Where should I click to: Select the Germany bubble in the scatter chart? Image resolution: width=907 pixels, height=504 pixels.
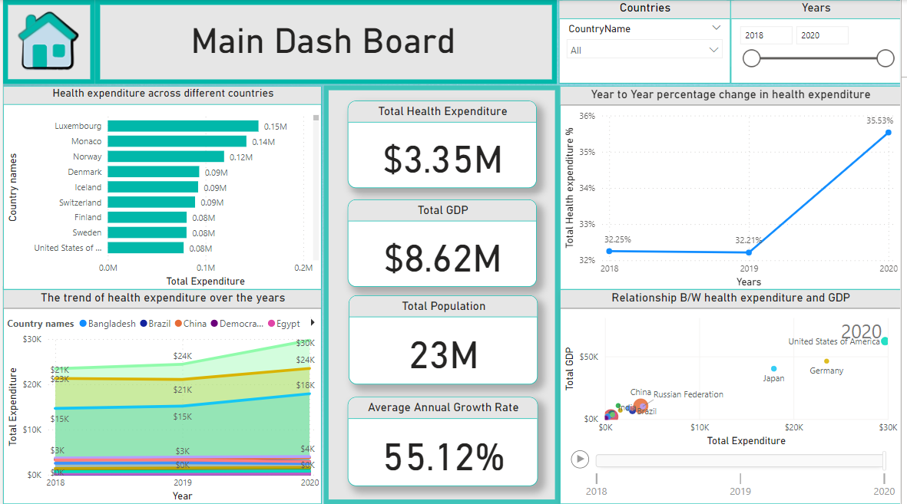point(826,361)
